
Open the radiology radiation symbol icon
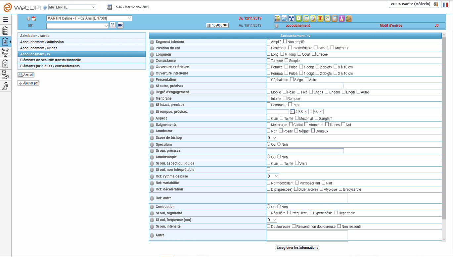pos(292,19)
